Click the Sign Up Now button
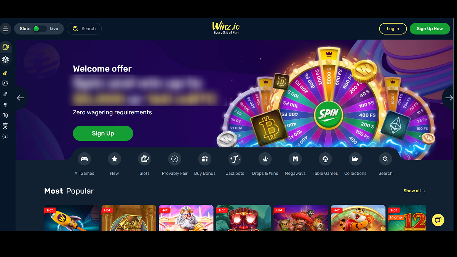The image size is (457, 257). tap(430, 29)
